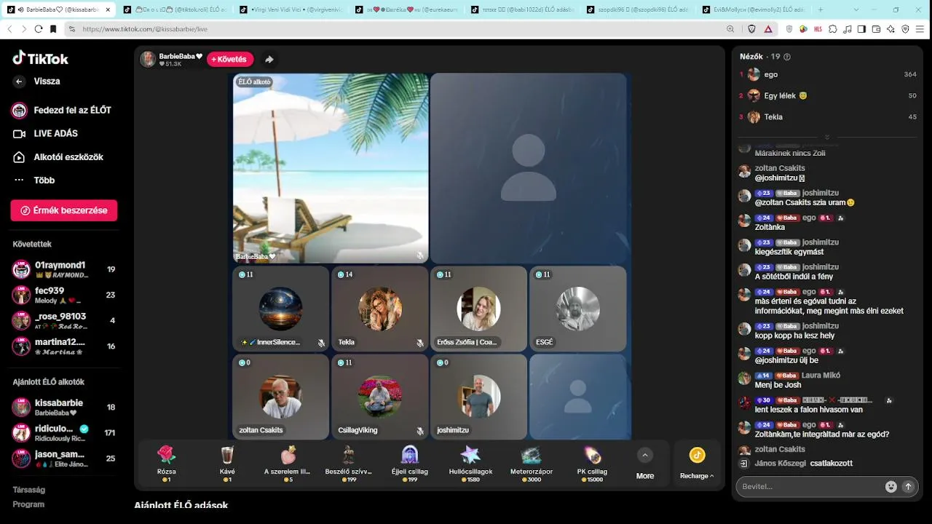Open the Brave Shields icon

752,29
